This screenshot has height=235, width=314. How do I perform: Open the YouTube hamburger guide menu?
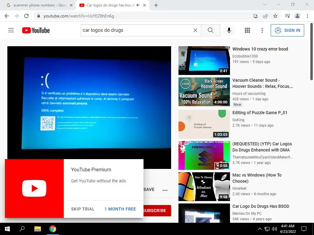(x=11, y=30)
